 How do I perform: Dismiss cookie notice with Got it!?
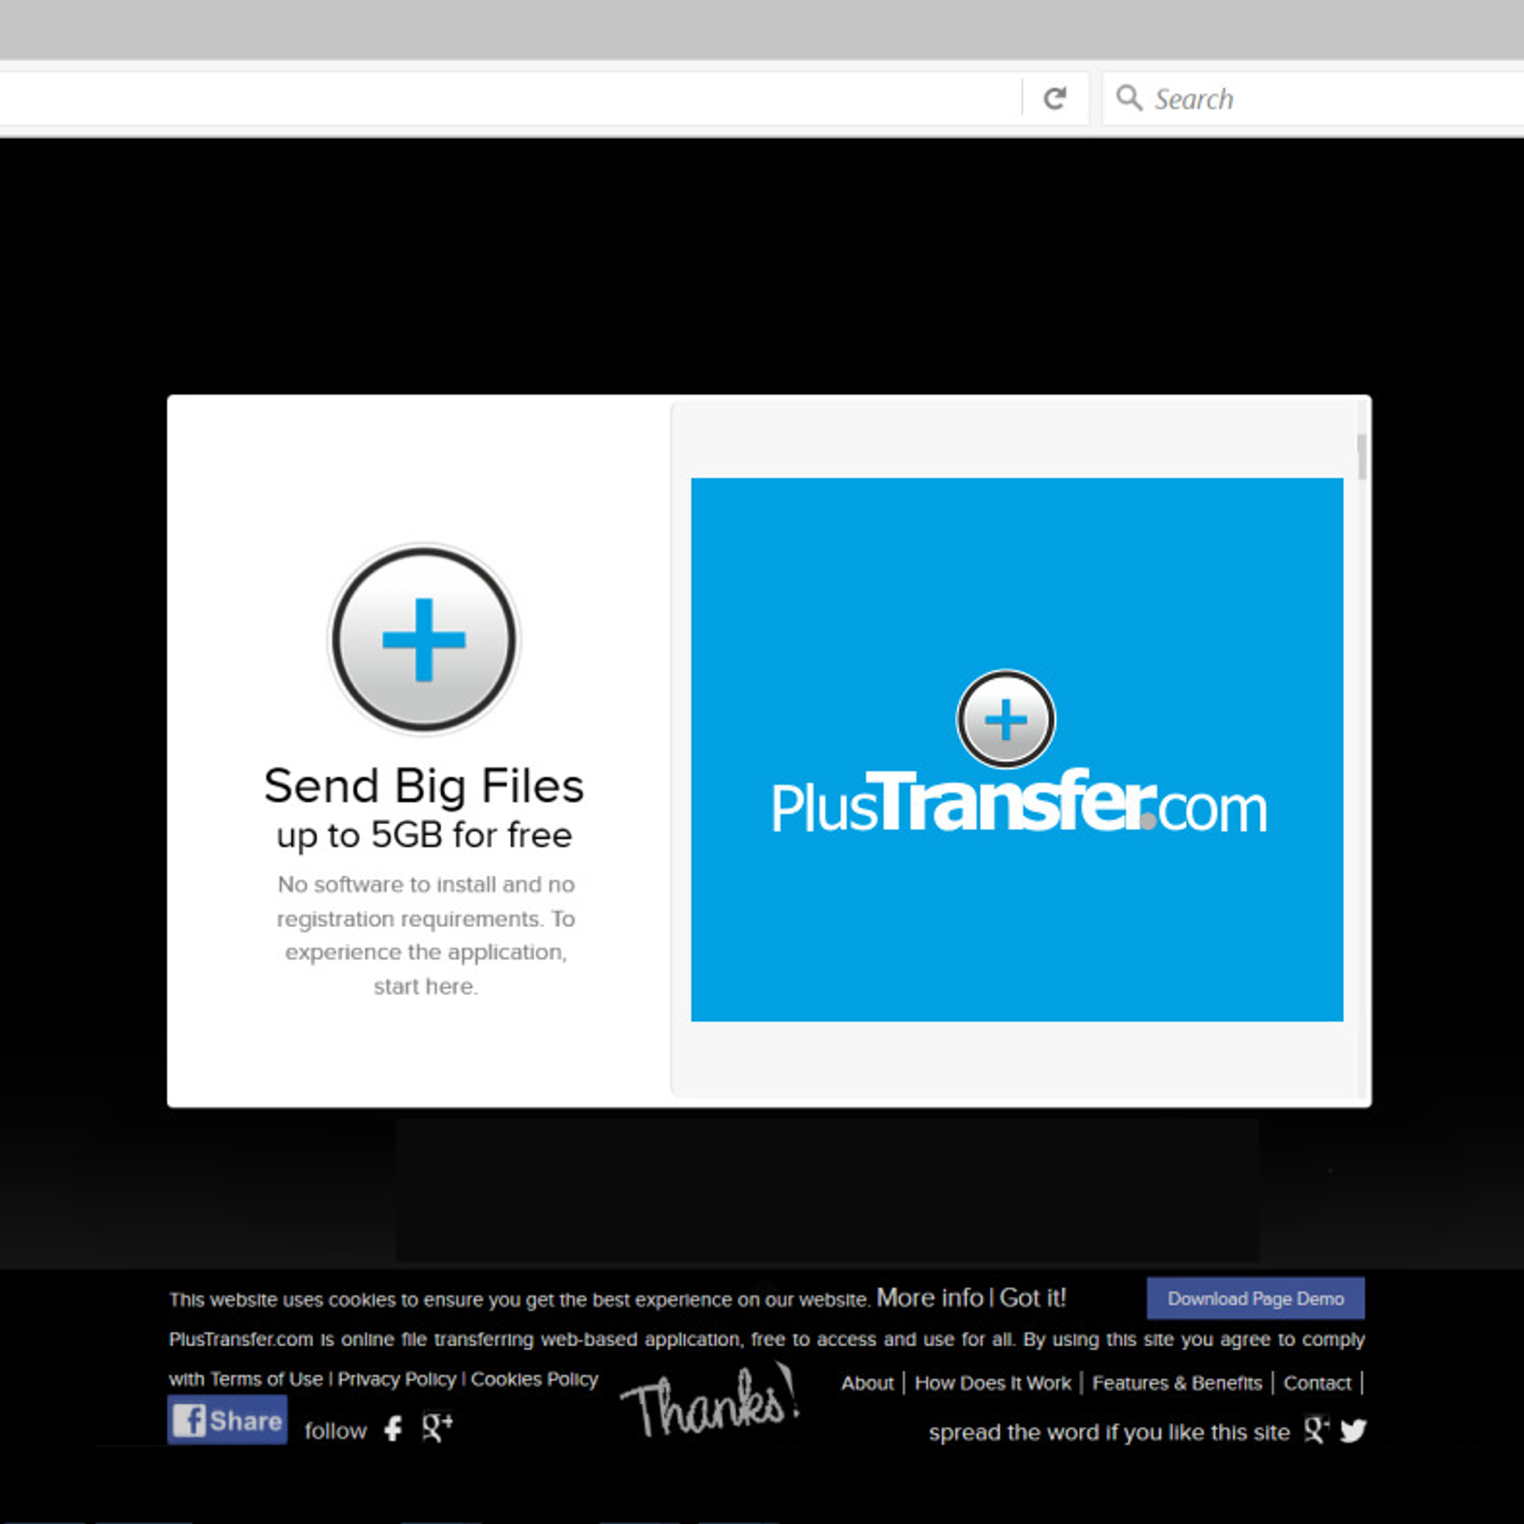click(x=1033, y=1298)
